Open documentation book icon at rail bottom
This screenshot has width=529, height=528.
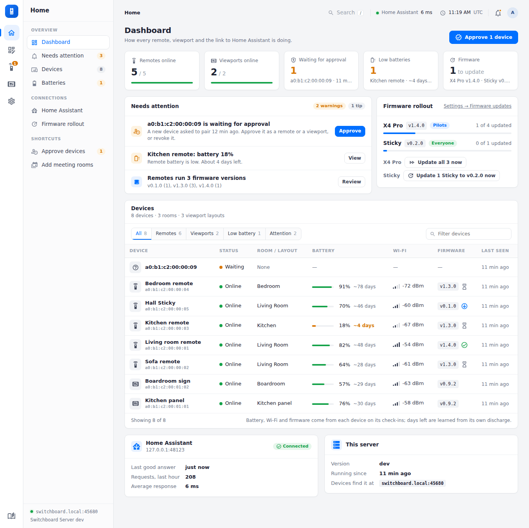pos(12,516)
